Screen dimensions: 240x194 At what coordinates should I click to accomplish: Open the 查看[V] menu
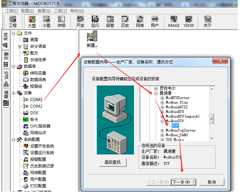(44, 11)
